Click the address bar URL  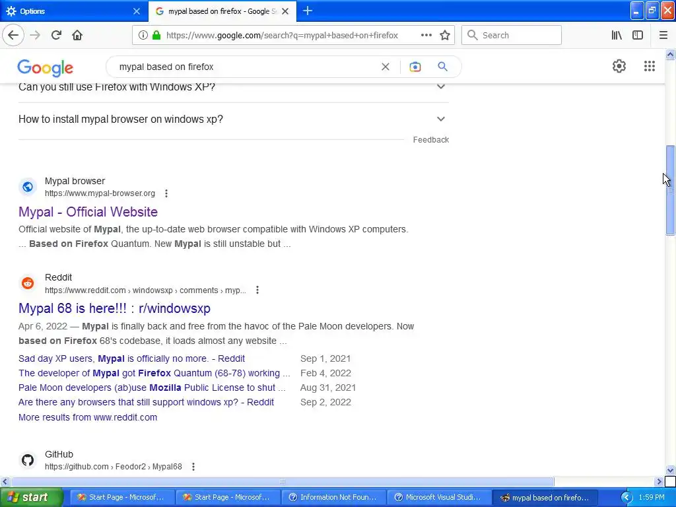[282, 36]
